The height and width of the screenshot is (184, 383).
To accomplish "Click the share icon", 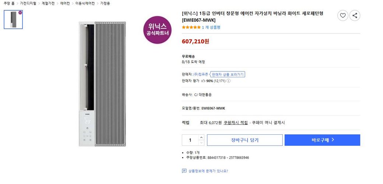I will pos(355,15).
